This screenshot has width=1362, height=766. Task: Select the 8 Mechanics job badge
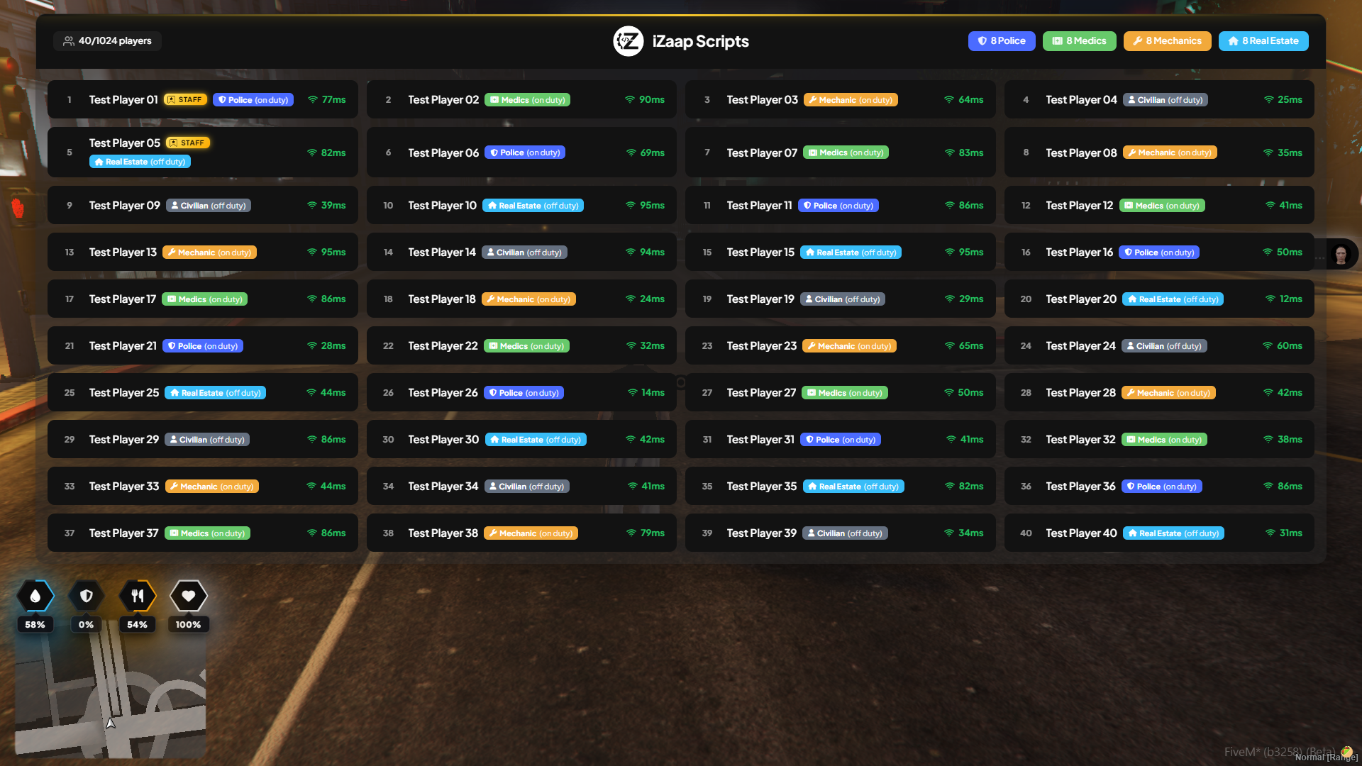(x=1167, y=41)
